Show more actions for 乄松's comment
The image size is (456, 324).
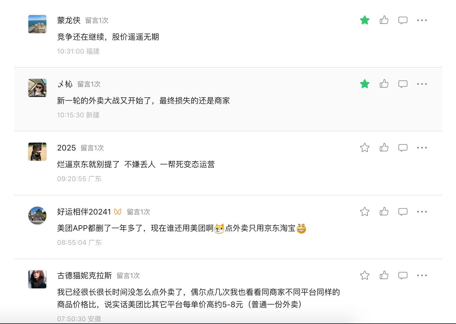422,84
